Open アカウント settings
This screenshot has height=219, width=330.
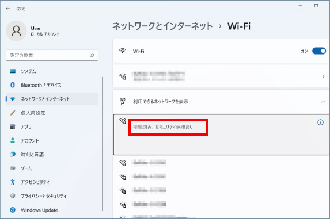52,140
